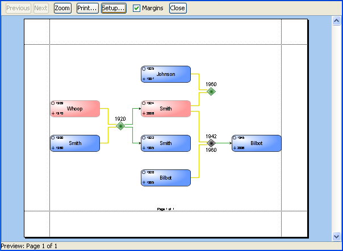
Task: Click the green diamond node labeled 1920
Action: [x=120, y=126]
